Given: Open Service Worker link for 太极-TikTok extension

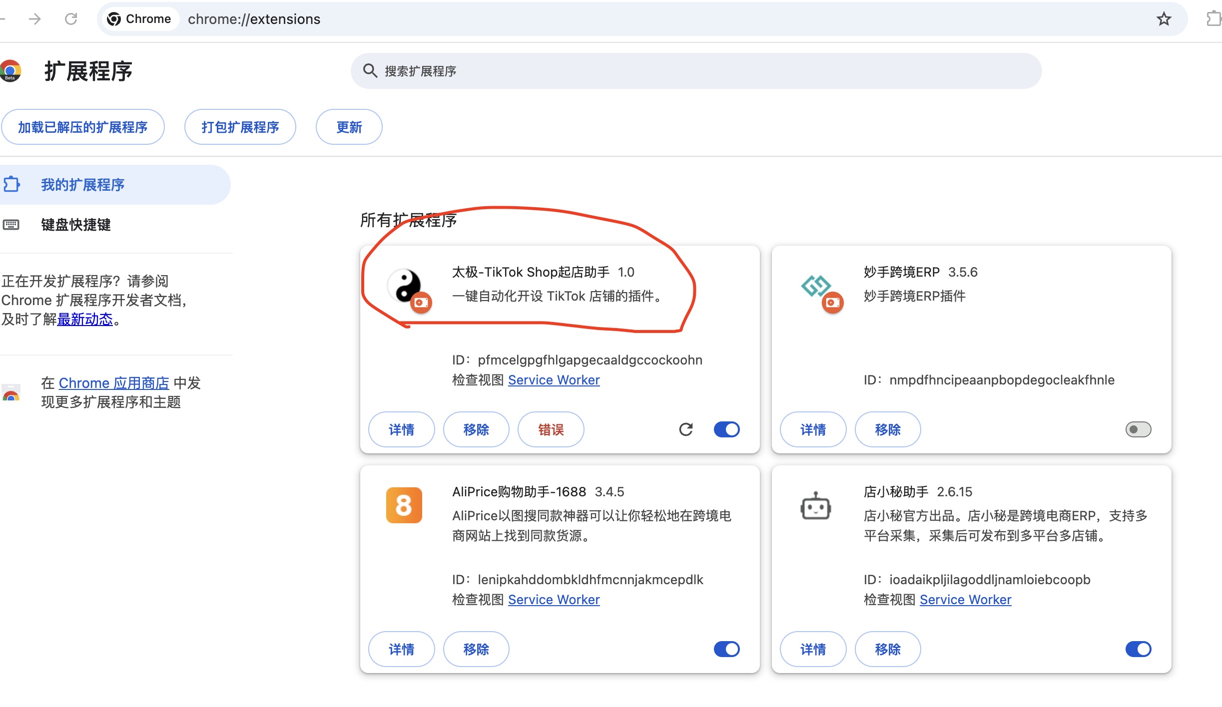Looking at the screenshot, I should (554, 380).
